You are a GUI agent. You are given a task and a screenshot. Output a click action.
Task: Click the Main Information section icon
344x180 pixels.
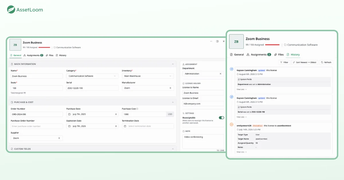pyautogui.click(x=12, y=64)
